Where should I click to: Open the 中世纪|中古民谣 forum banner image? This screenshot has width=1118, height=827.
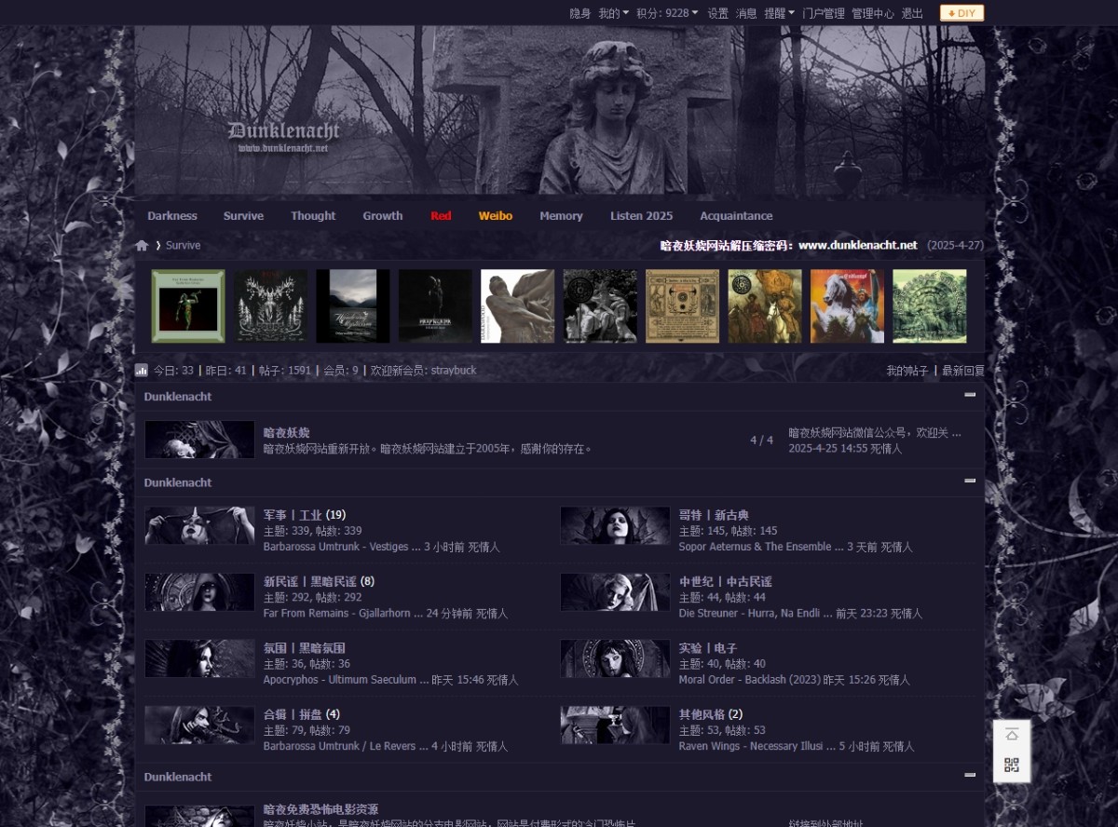coord(615,592)
